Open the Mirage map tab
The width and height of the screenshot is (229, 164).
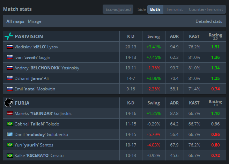coord(35,21)
